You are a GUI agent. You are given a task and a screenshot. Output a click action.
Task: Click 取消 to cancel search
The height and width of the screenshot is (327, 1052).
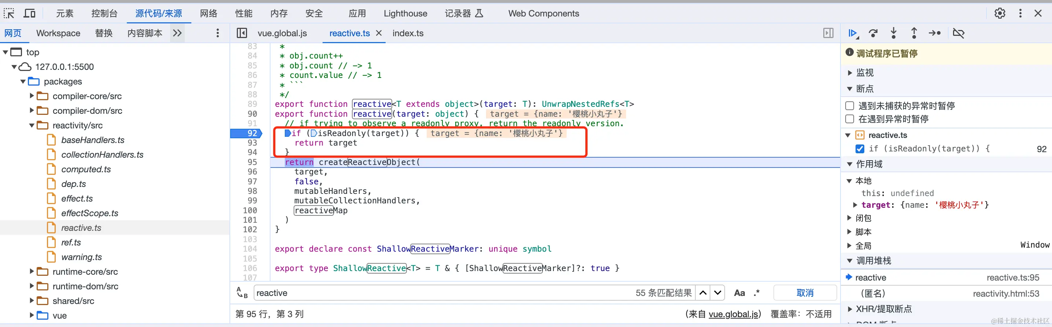(x=805, y=293)
